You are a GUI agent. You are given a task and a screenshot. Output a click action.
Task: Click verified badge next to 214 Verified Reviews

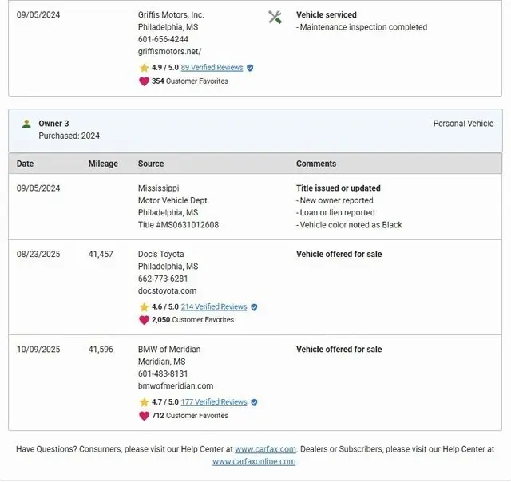click(x=254, y=306)
